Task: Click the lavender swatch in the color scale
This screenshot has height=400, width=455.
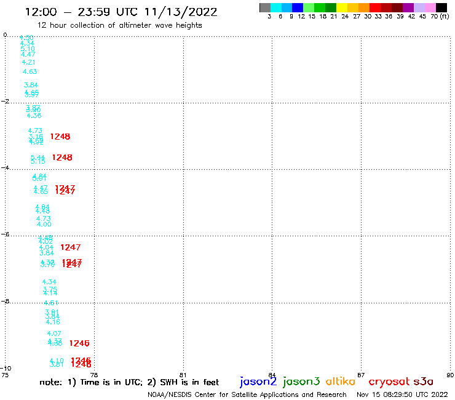Action: [x=419, y=7]
